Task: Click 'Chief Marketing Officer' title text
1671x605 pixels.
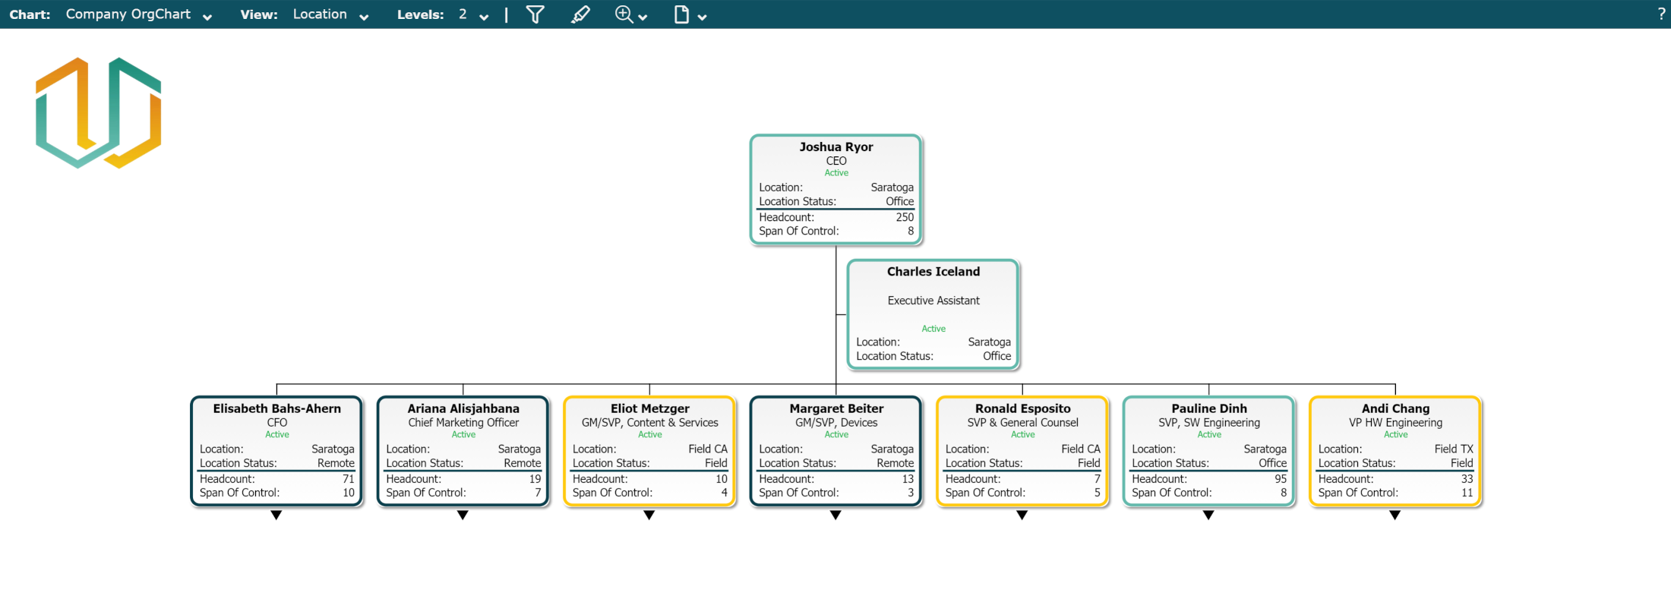Action: (x=463, y=423)
